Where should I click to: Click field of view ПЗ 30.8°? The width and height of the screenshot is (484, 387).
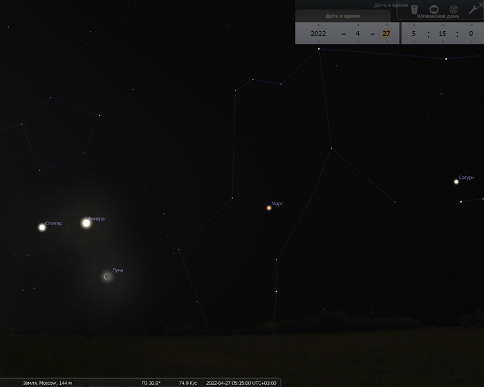point(151,383)
